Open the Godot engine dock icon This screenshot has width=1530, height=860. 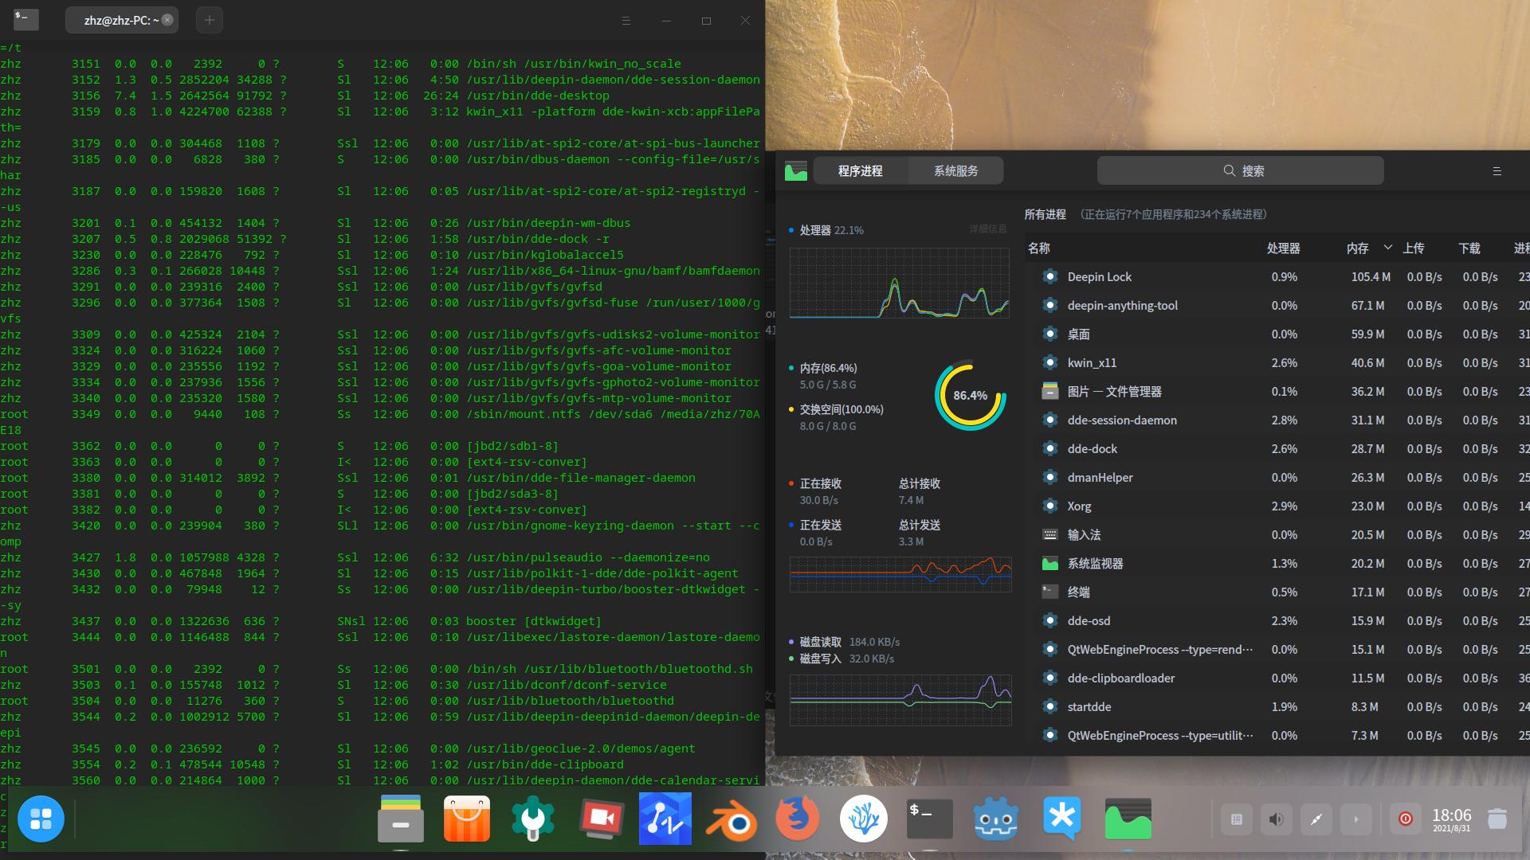pos(996,819)
